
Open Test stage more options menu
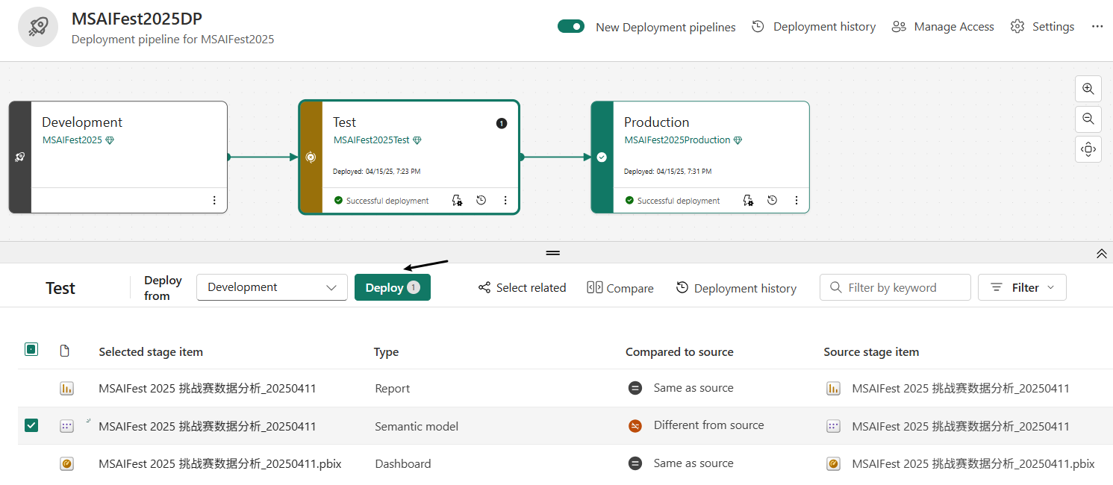pos(505,201)
